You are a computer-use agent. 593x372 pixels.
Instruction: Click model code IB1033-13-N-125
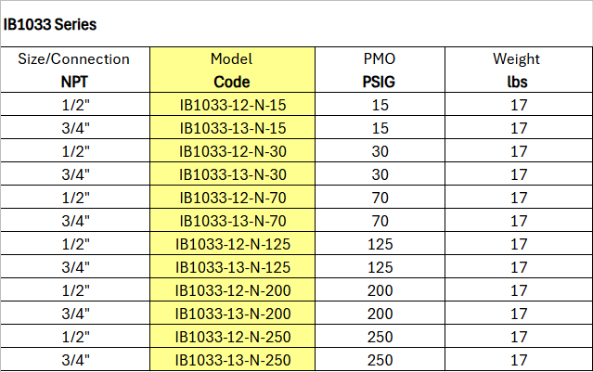coord(232,267)
